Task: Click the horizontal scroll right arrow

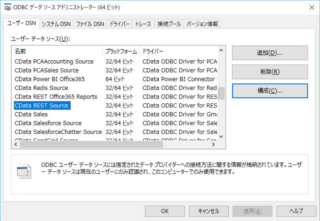Action: tap(214, 144)
